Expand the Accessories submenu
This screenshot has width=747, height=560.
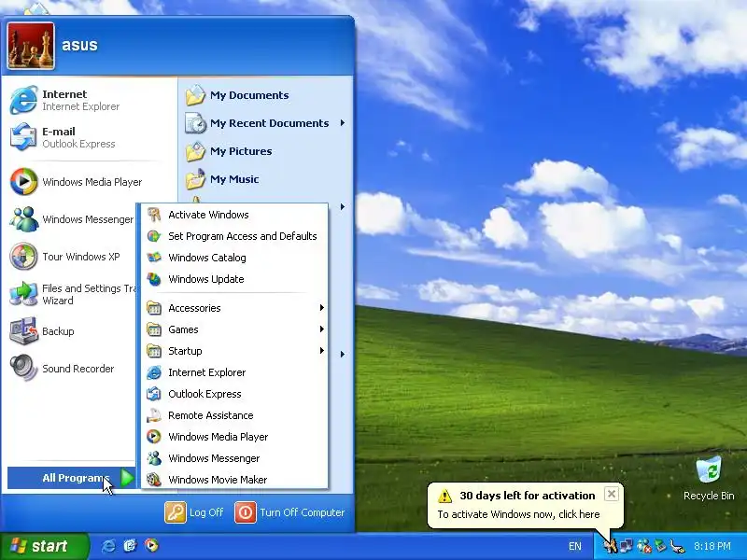[x=235, y=308]
